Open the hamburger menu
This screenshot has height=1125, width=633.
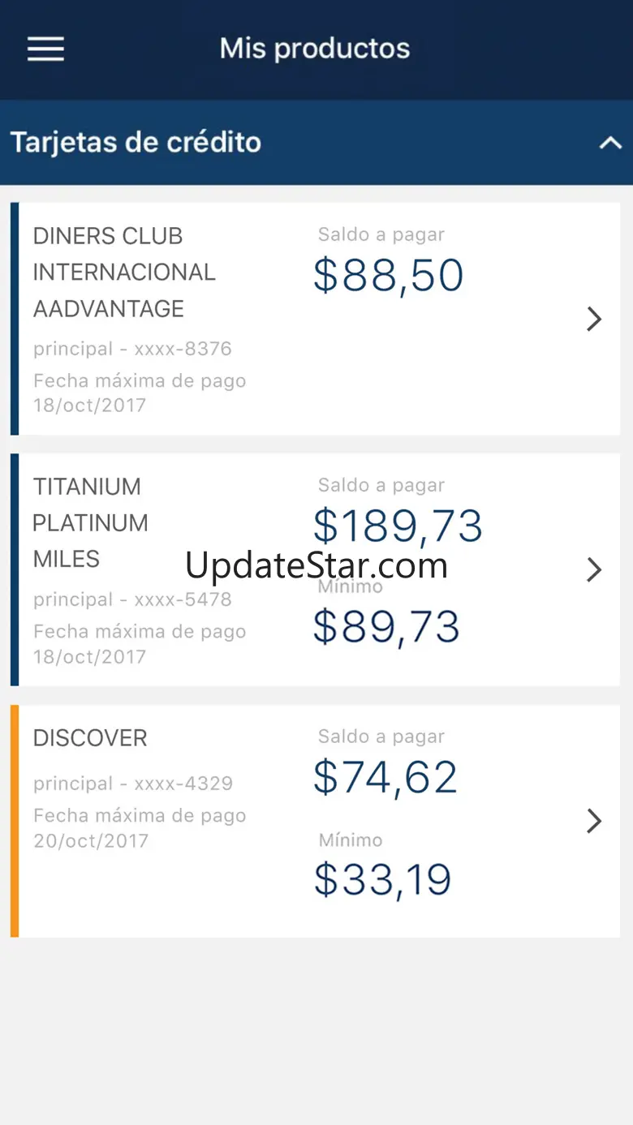45,49
